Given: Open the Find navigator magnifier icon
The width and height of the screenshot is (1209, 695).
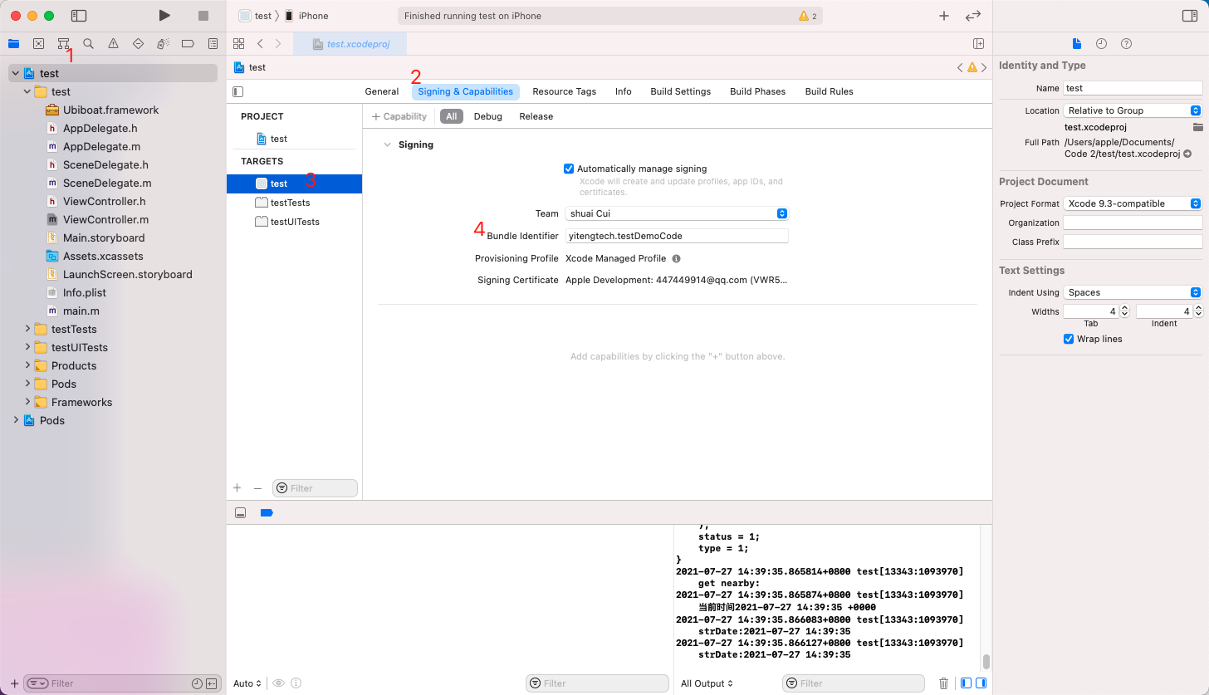Looking at the screenshot, I should point(88,44).
